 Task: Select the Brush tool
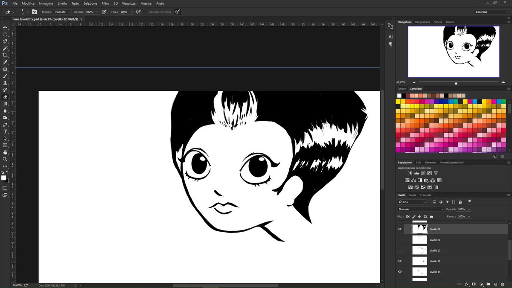pyautogui.click(x=5, y=76)
